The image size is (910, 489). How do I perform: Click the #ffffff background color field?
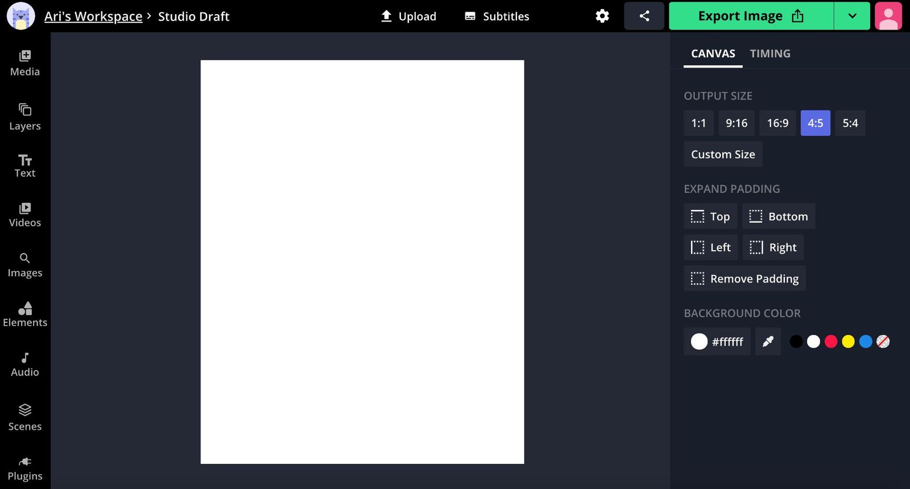pyautogui.click(x=717, y=341)
